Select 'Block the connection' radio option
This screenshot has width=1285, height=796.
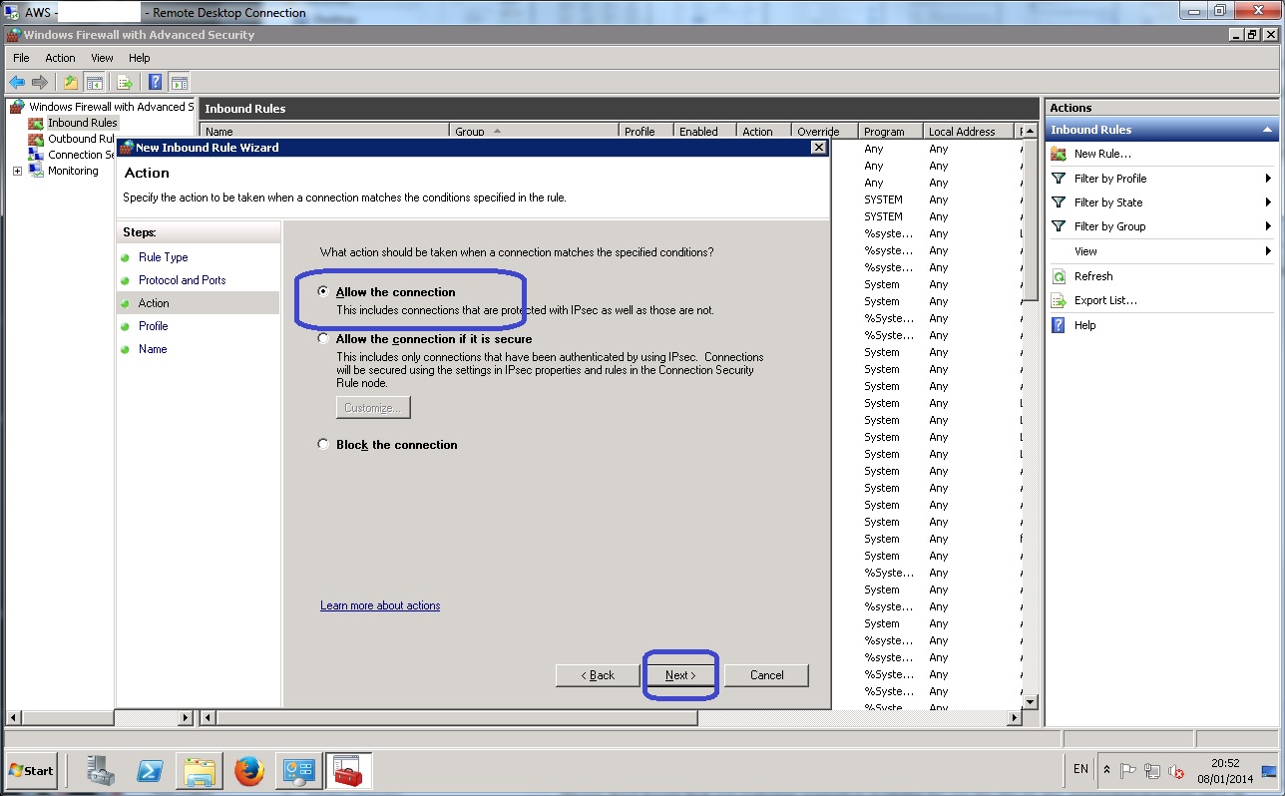click(323, 445)
